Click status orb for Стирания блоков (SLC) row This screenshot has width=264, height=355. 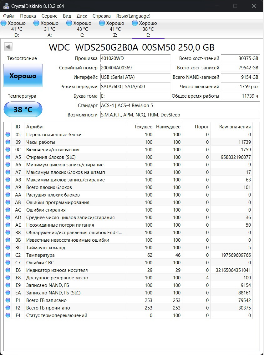[8, 157]
